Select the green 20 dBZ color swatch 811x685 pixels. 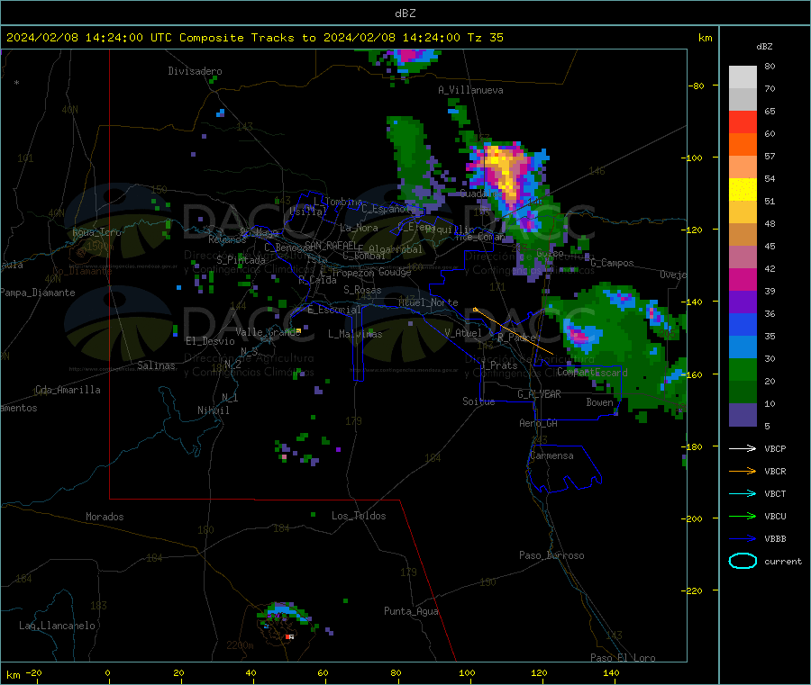click(743, 369)
